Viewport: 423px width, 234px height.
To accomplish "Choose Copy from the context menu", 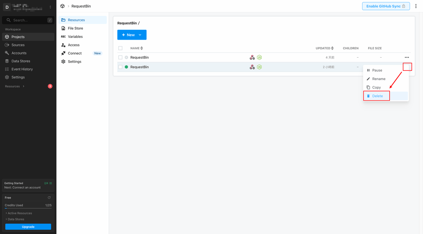I will click(x=386, y=87).
